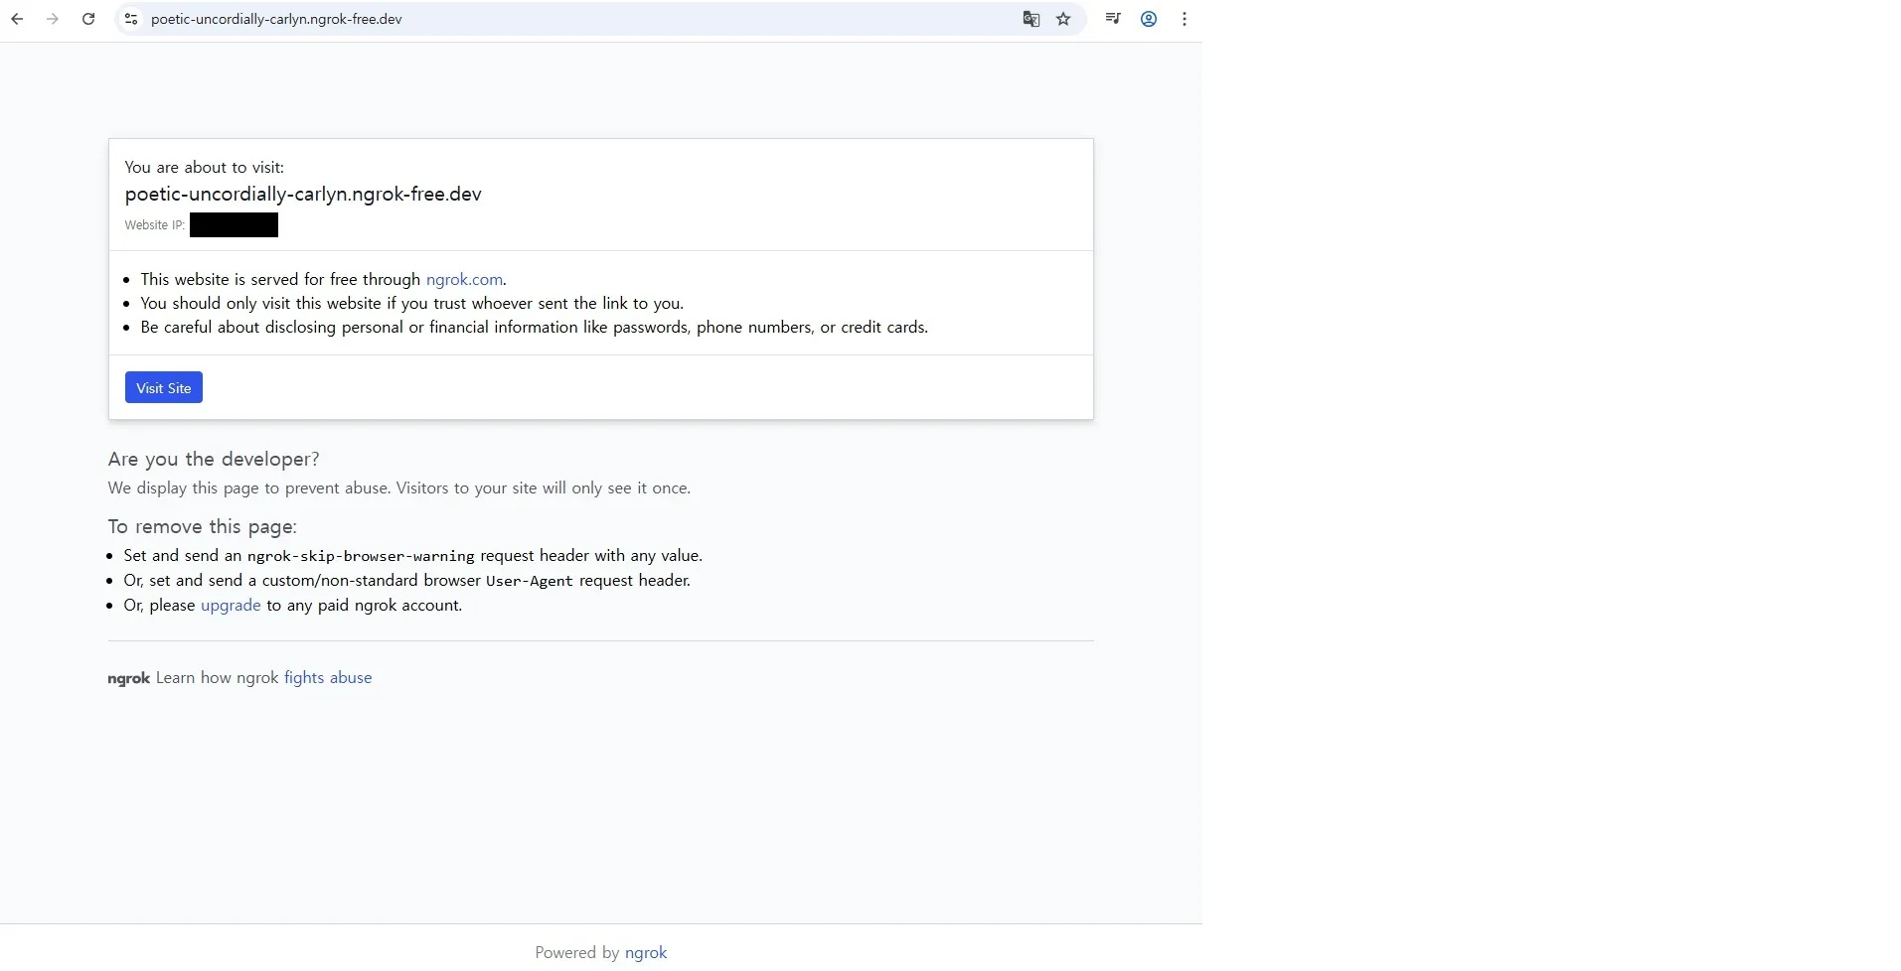
Task: Open the fights abuse link
Action: tap(328, 678)
